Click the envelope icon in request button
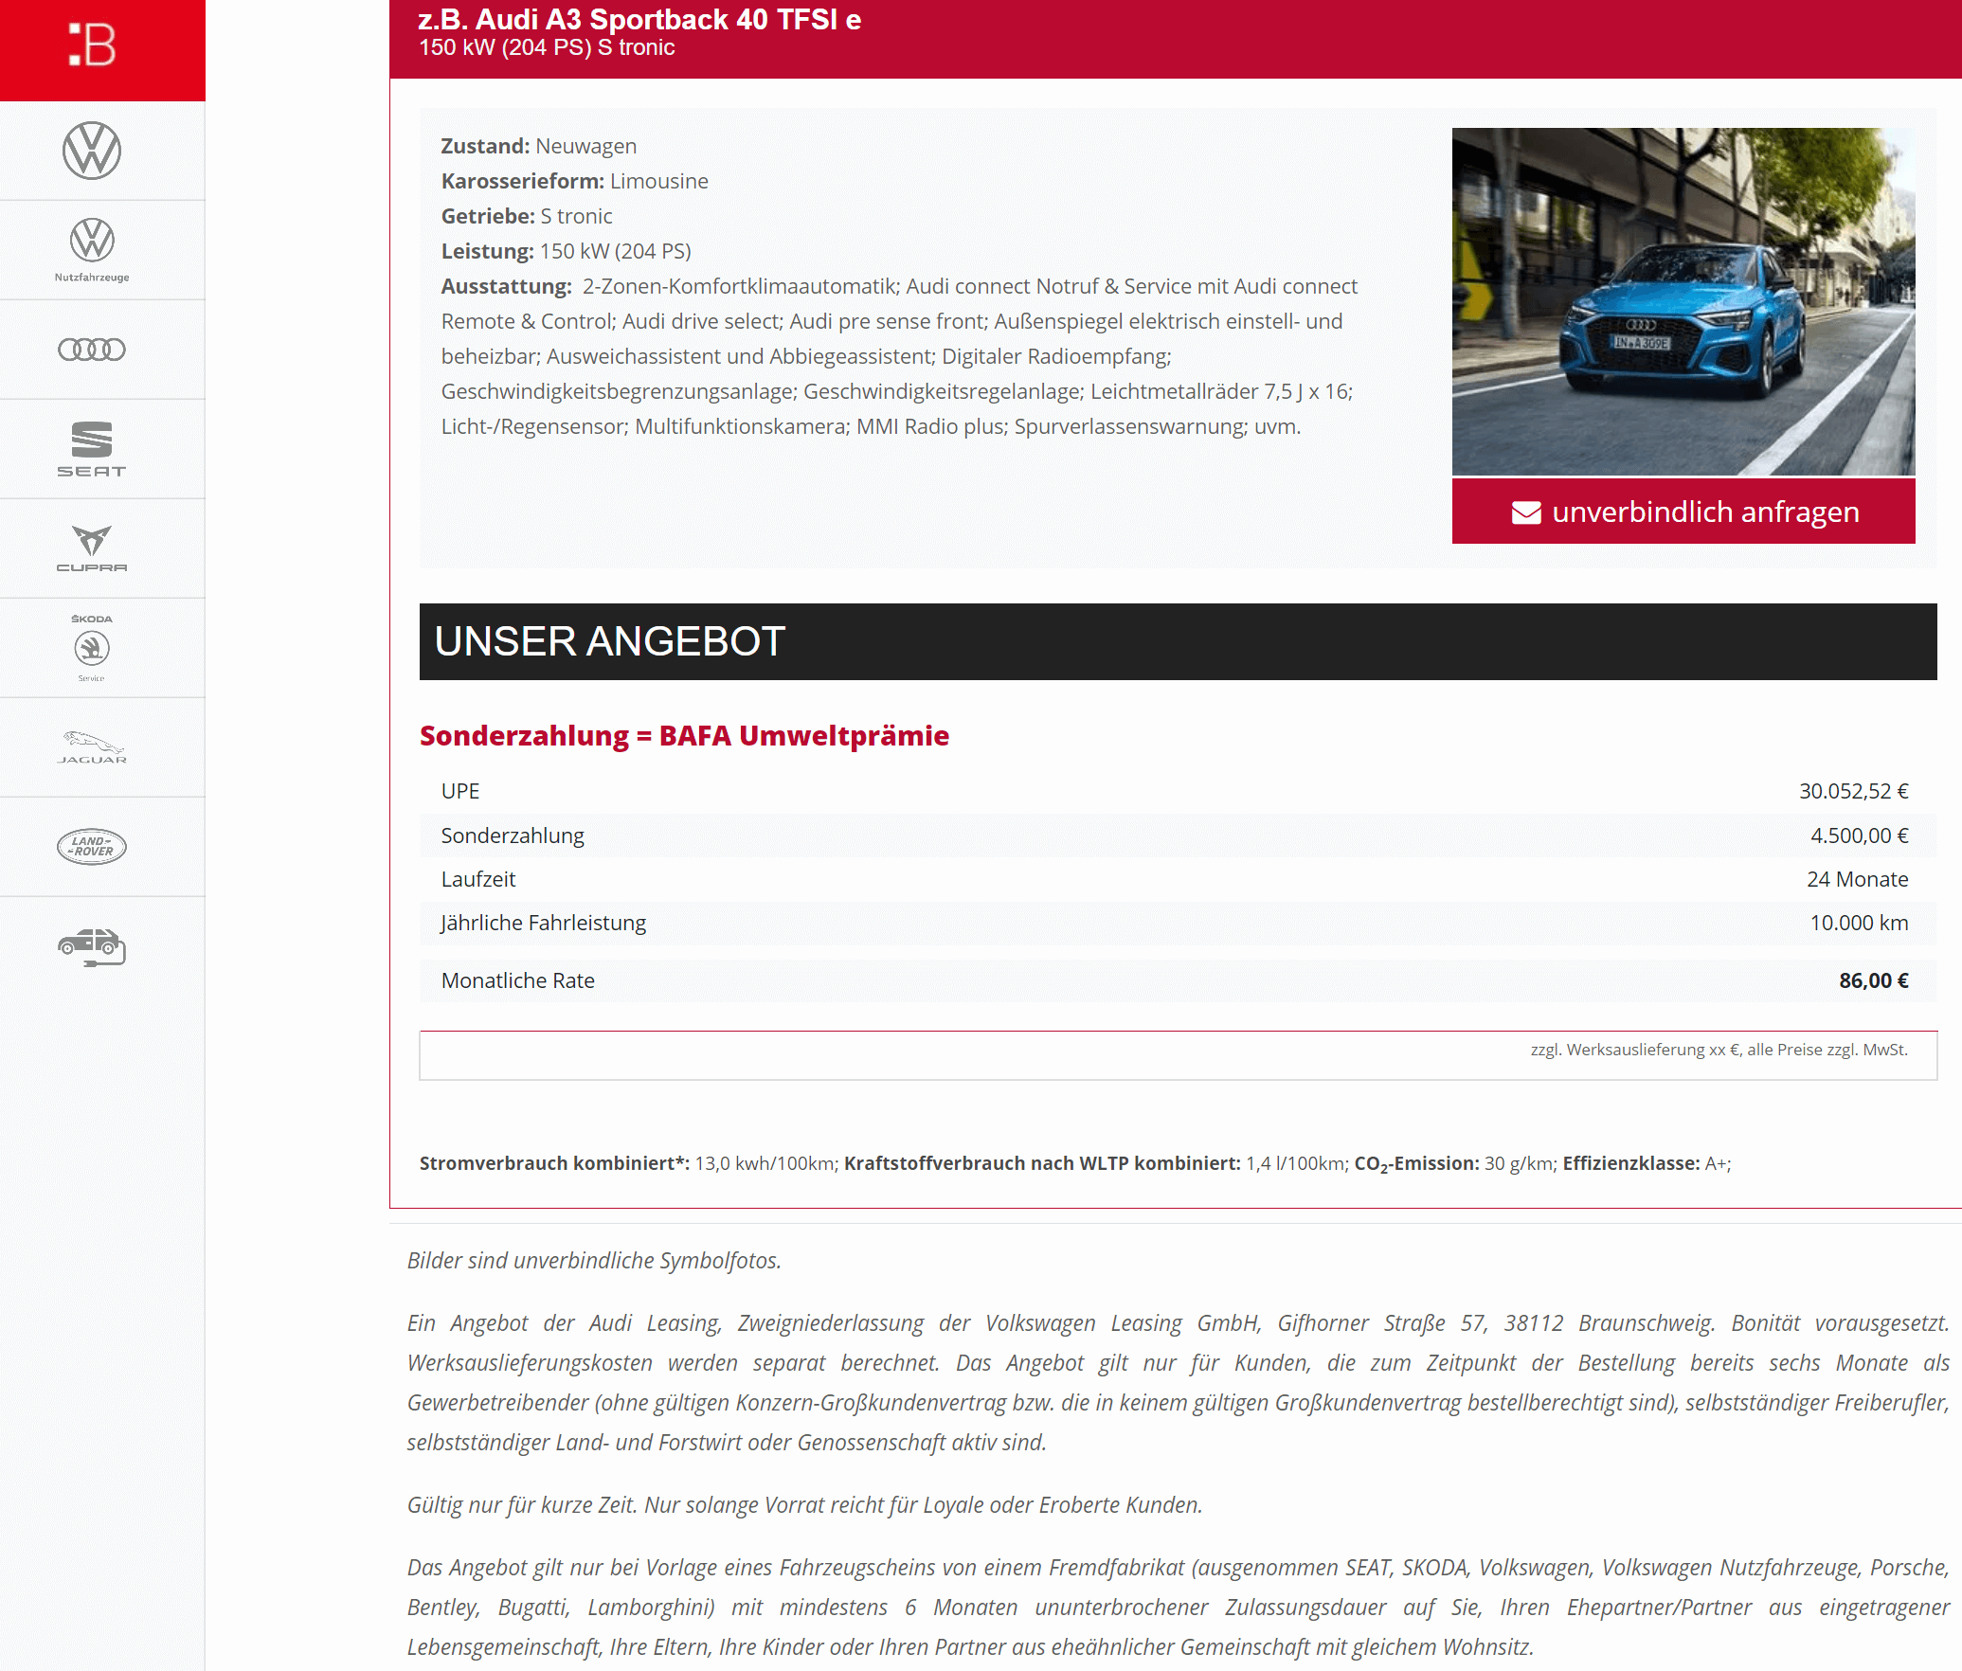The width and height of the screenshot is (1962, 1671). tap(1526, 512)
